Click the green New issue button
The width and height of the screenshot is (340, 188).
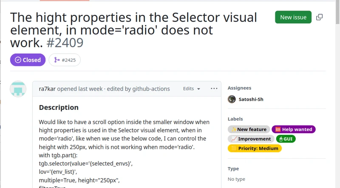293,17
